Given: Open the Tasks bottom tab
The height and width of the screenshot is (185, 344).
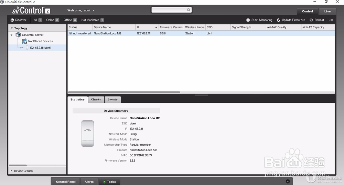Looking at the screenshot, I should tap(109, 182).
